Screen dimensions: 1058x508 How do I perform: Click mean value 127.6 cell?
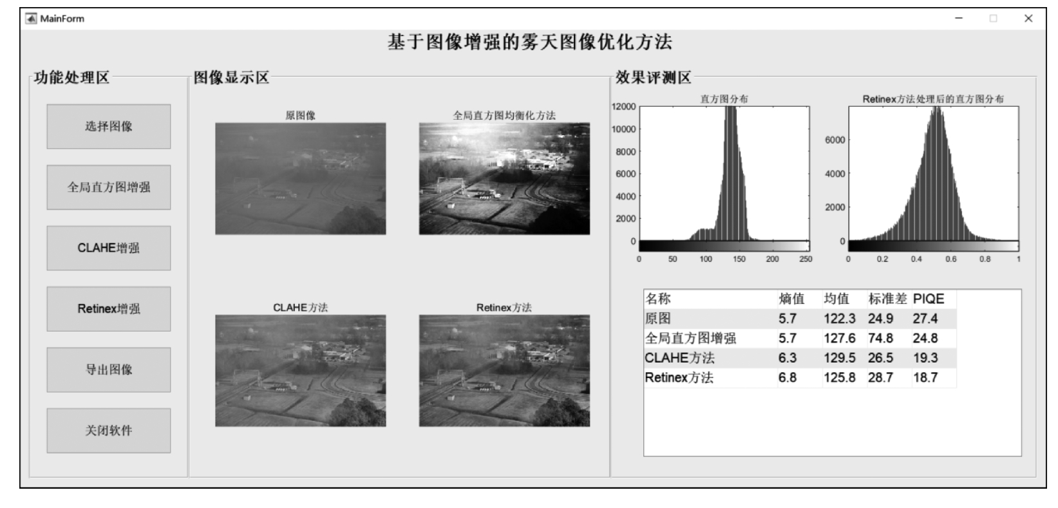click(844, 338)
